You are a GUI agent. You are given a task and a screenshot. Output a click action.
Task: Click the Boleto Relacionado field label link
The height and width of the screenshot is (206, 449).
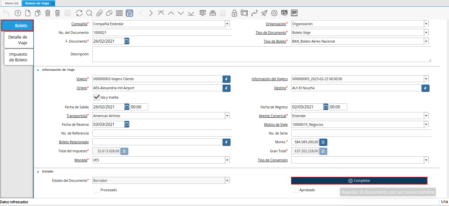74,142
